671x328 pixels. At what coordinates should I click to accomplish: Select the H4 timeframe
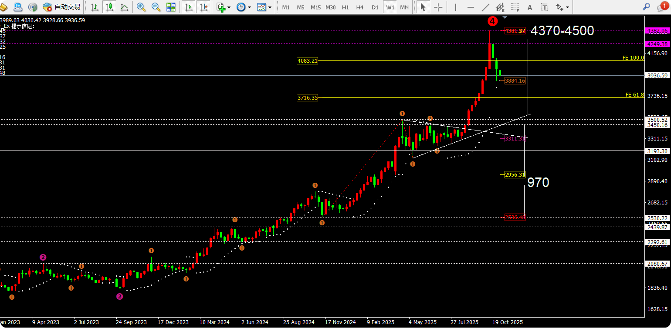click(x=360, y=7)
